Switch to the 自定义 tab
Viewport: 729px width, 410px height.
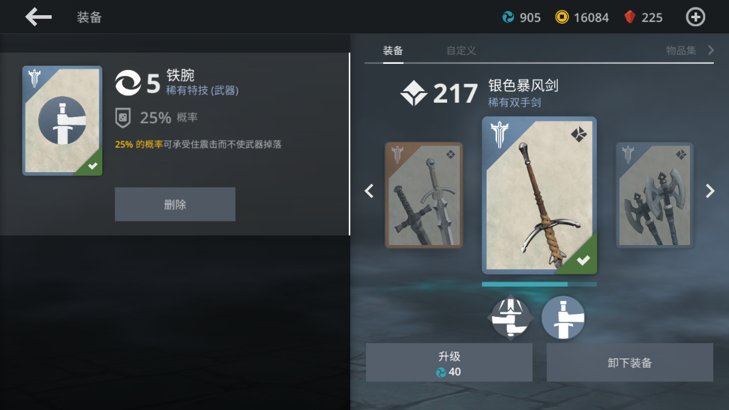[461, 50]
